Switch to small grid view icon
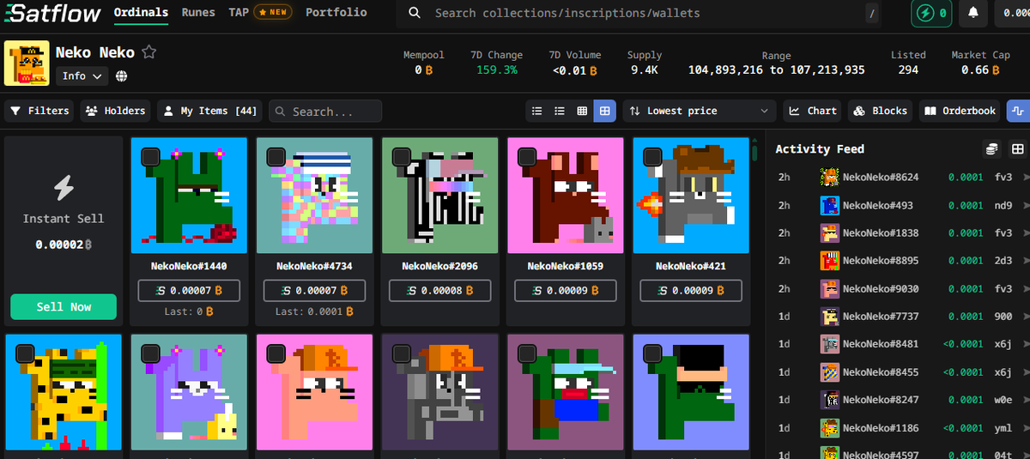1030x459 pixels. (582, 111)
